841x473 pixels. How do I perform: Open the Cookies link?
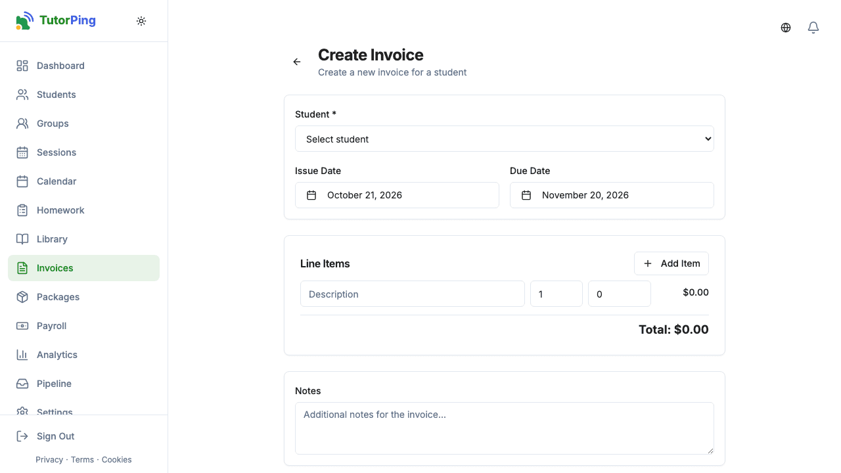pos(117,460)
